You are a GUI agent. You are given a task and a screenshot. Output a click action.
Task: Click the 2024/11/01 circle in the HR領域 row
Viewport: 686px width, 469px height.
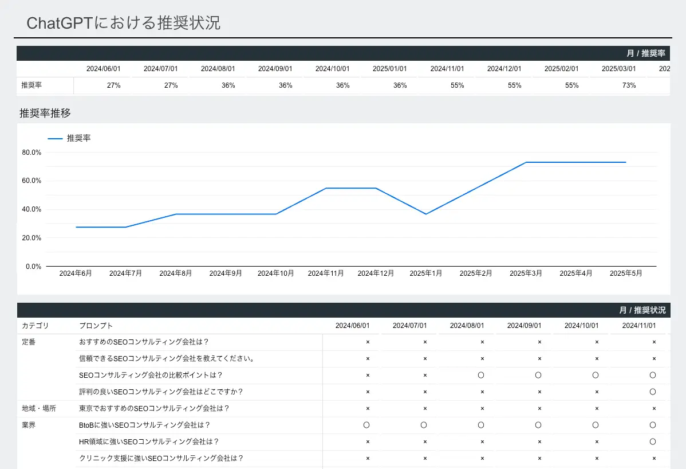653,442
